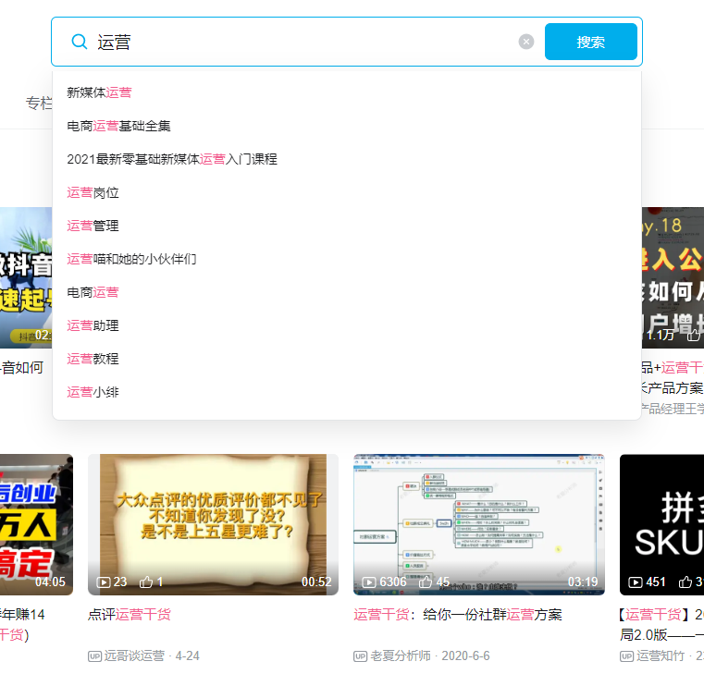Click play count icon showing 451
The height and width of the screenshot is (686, 704).
636,582
